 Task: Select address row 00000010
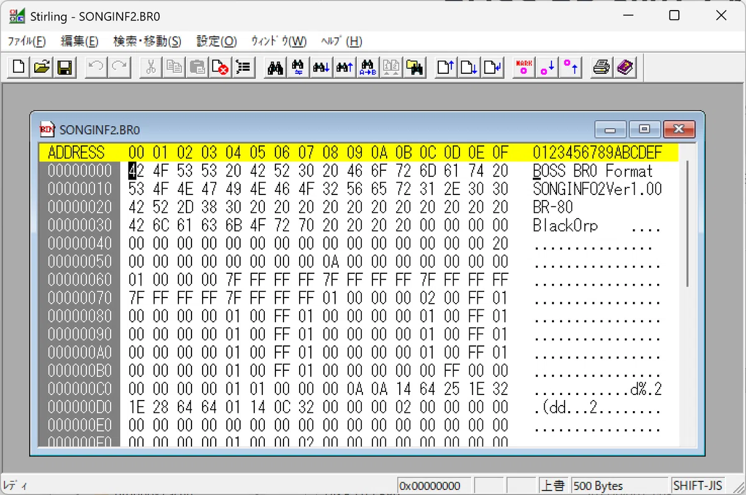tap(80, 189)
